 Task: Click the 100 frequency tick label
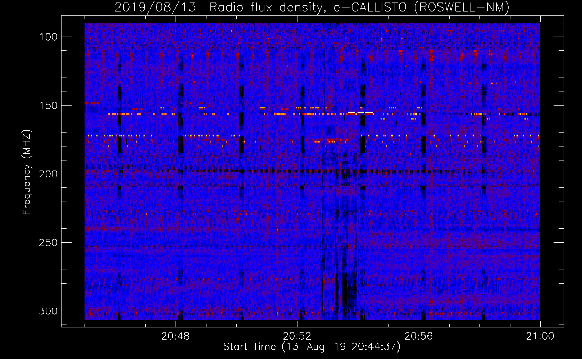pyautogui.click(x=48, y=37)
